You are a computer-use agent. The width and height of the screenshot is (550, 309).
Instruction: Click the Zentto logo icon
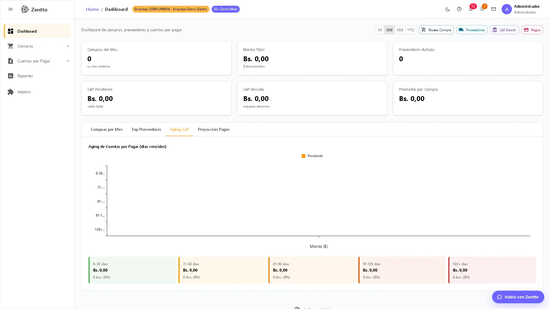[x=25, y=9]
